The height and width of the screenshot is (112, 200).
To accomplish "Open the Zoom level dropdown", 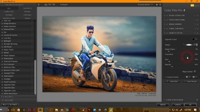I will tap(152, 5).
